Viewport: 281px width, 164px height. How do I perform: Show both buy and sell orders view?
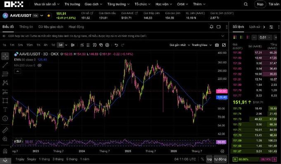coord(235,37)
